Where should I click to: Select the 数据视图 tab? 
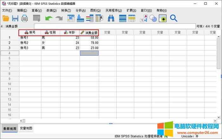(10, 129)
